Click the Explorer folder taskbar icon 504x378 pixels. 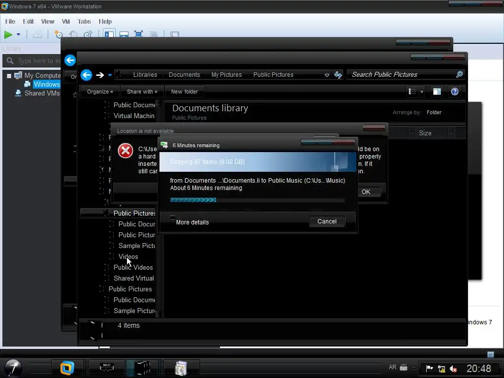point(142,368)
